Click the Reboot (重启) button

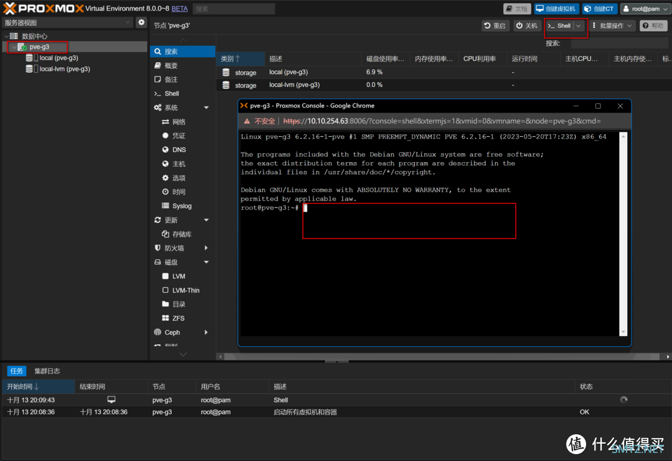point(495,25)
